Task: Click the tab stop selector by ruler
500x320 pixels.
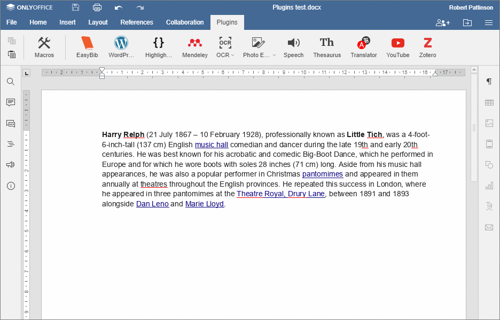Action: (x=27, y=73)
